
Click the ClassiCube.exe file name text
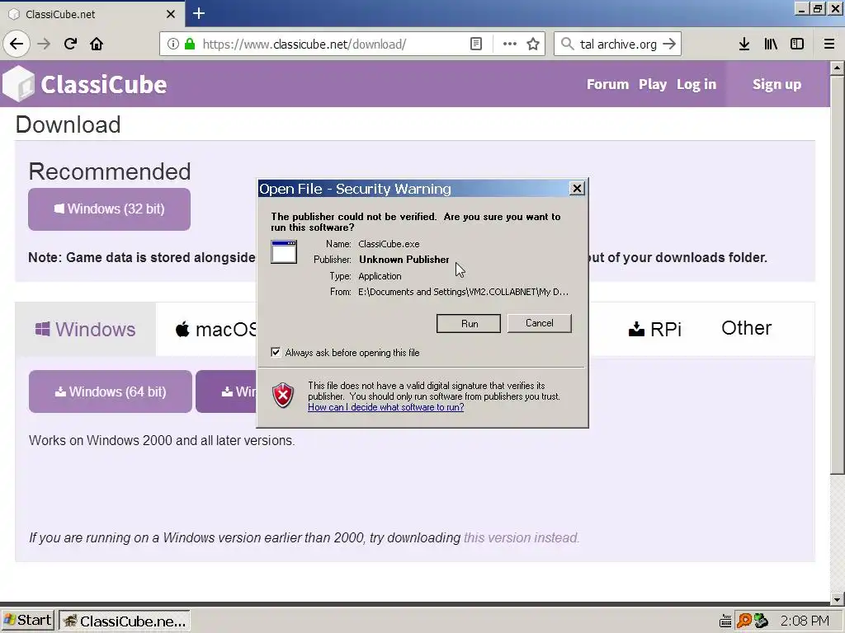[x=389, y=244]
